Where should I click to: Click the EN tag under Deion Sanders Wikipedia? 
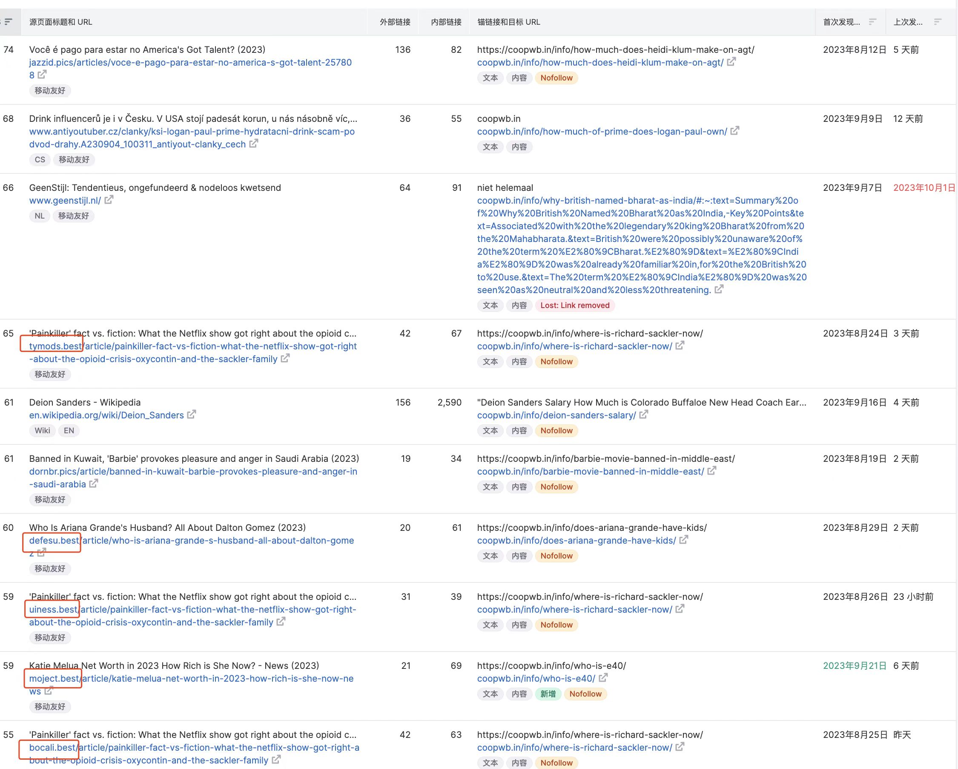point(69,431)
